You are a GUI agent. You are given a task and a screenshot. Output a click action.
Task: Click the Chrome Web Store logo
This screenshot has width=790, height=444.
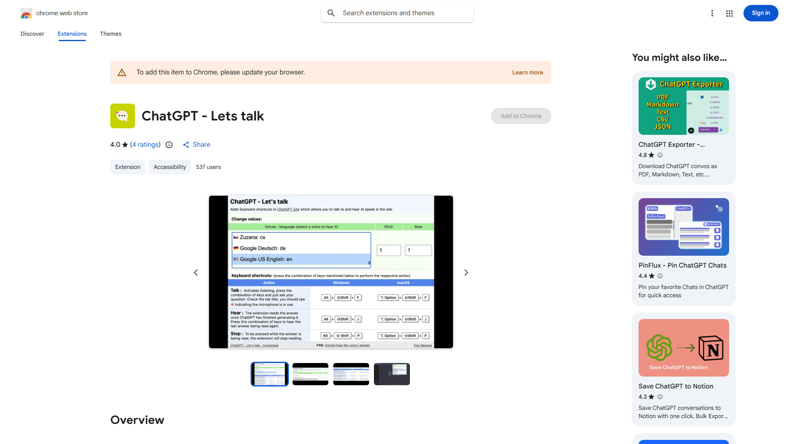pos(26,13)
